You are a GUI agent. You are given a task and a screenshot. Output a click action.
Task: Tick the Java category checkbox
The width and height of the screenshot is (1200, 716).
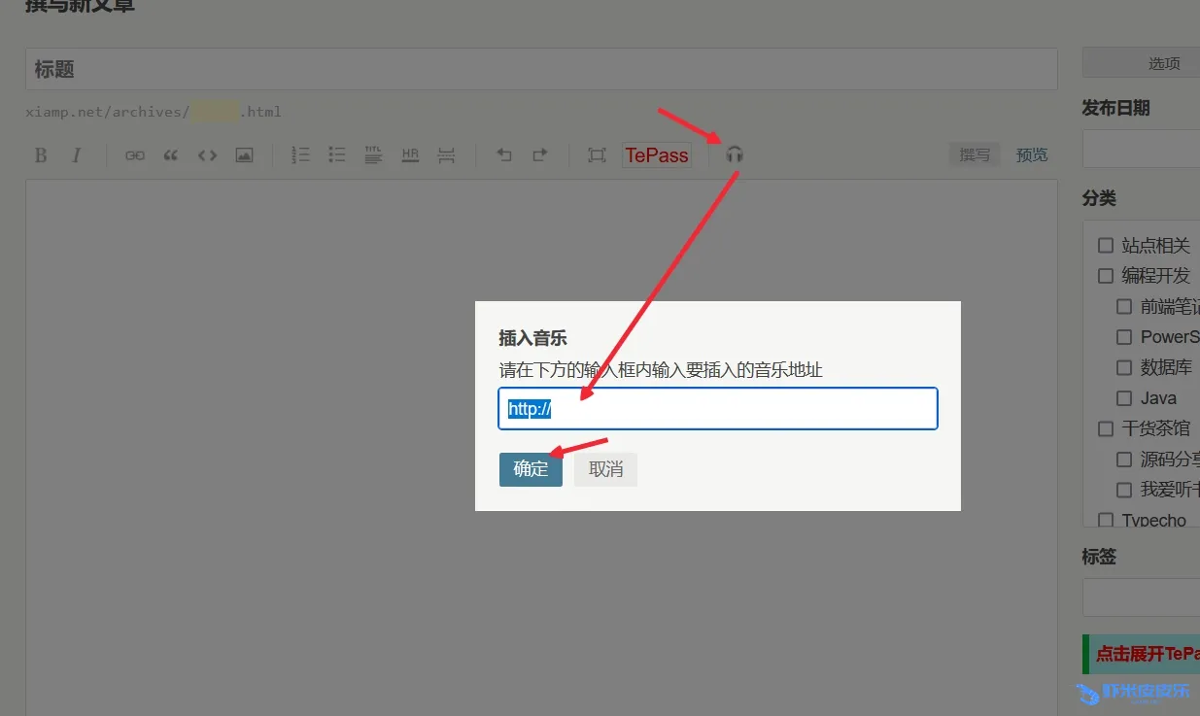click(1124, 398)
